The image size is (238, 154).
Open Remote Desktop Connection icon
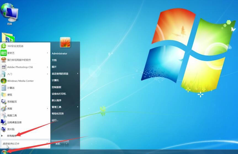[4, 122]
